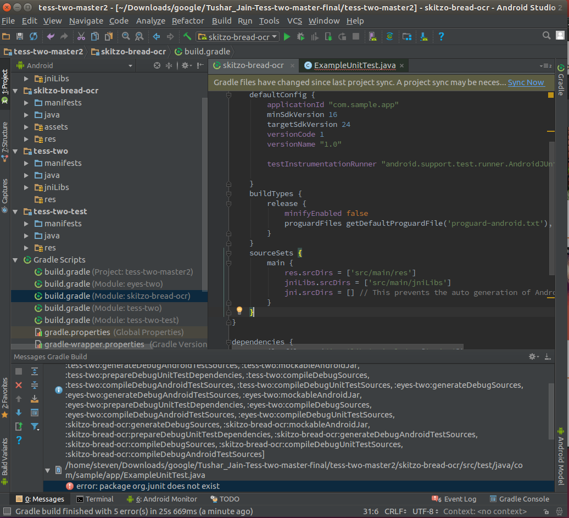The image size is (569, 518).
Task: Open the skitzo-bread-ocr run configuration dropdown
Action: pos(238,37)
